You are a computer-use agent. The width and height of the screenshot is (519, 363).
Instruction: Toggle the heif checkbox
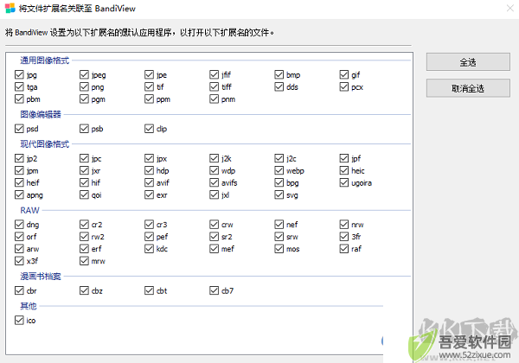point(19,182)
